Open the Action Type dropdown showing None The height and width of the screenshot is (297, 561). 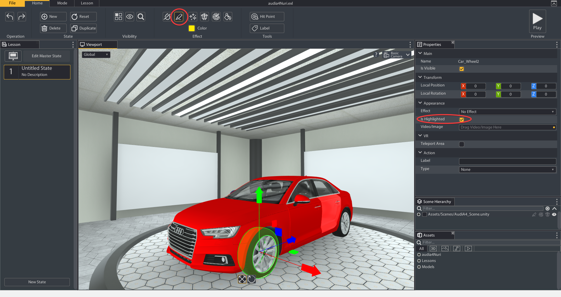pos(507,170)
